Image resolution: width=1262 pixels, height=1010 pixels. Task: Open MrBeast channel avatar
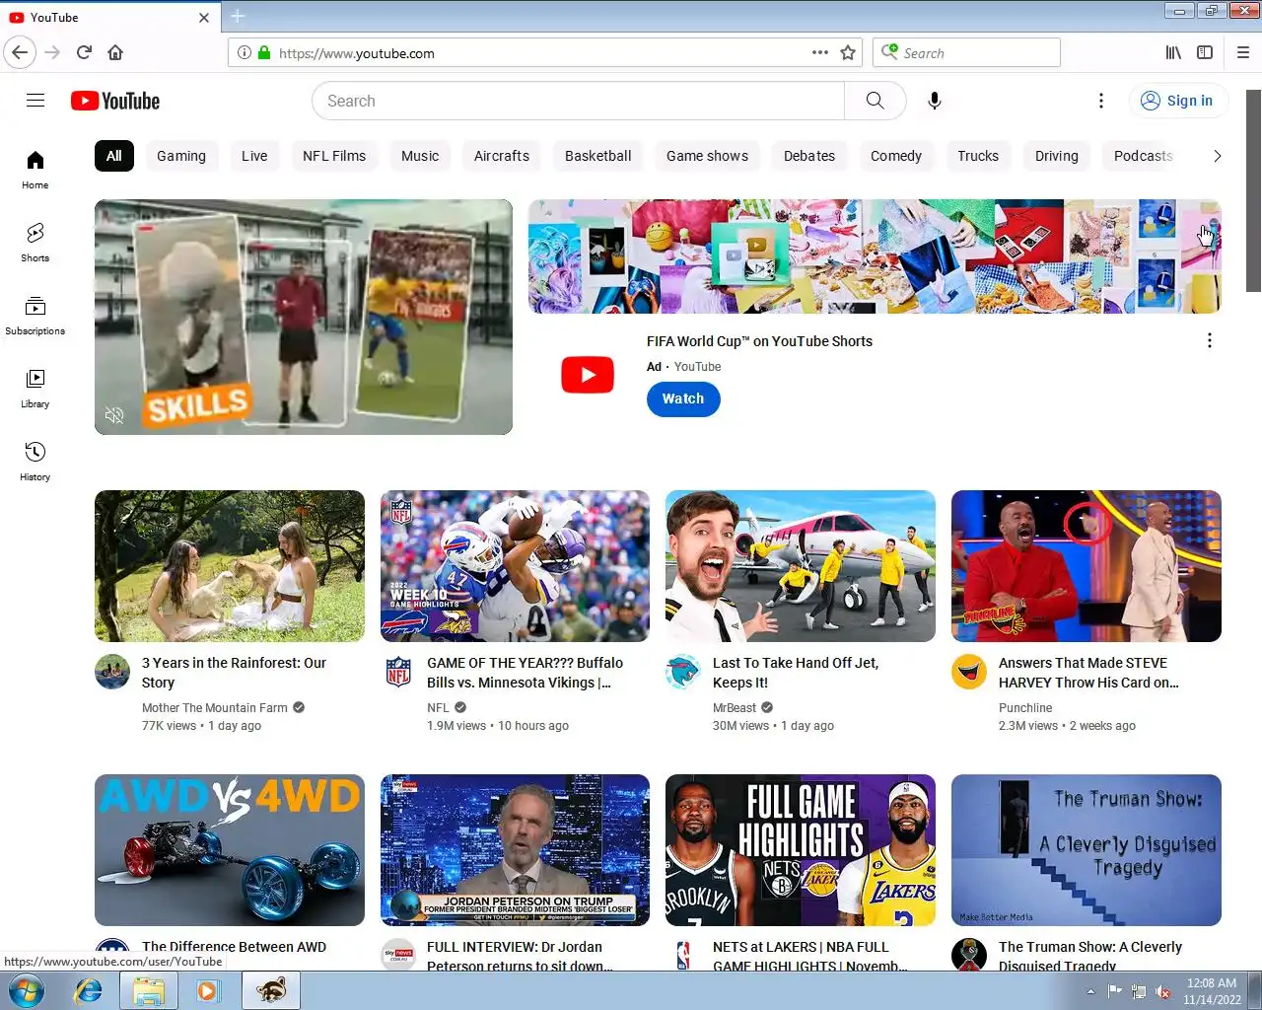(683, 672)
